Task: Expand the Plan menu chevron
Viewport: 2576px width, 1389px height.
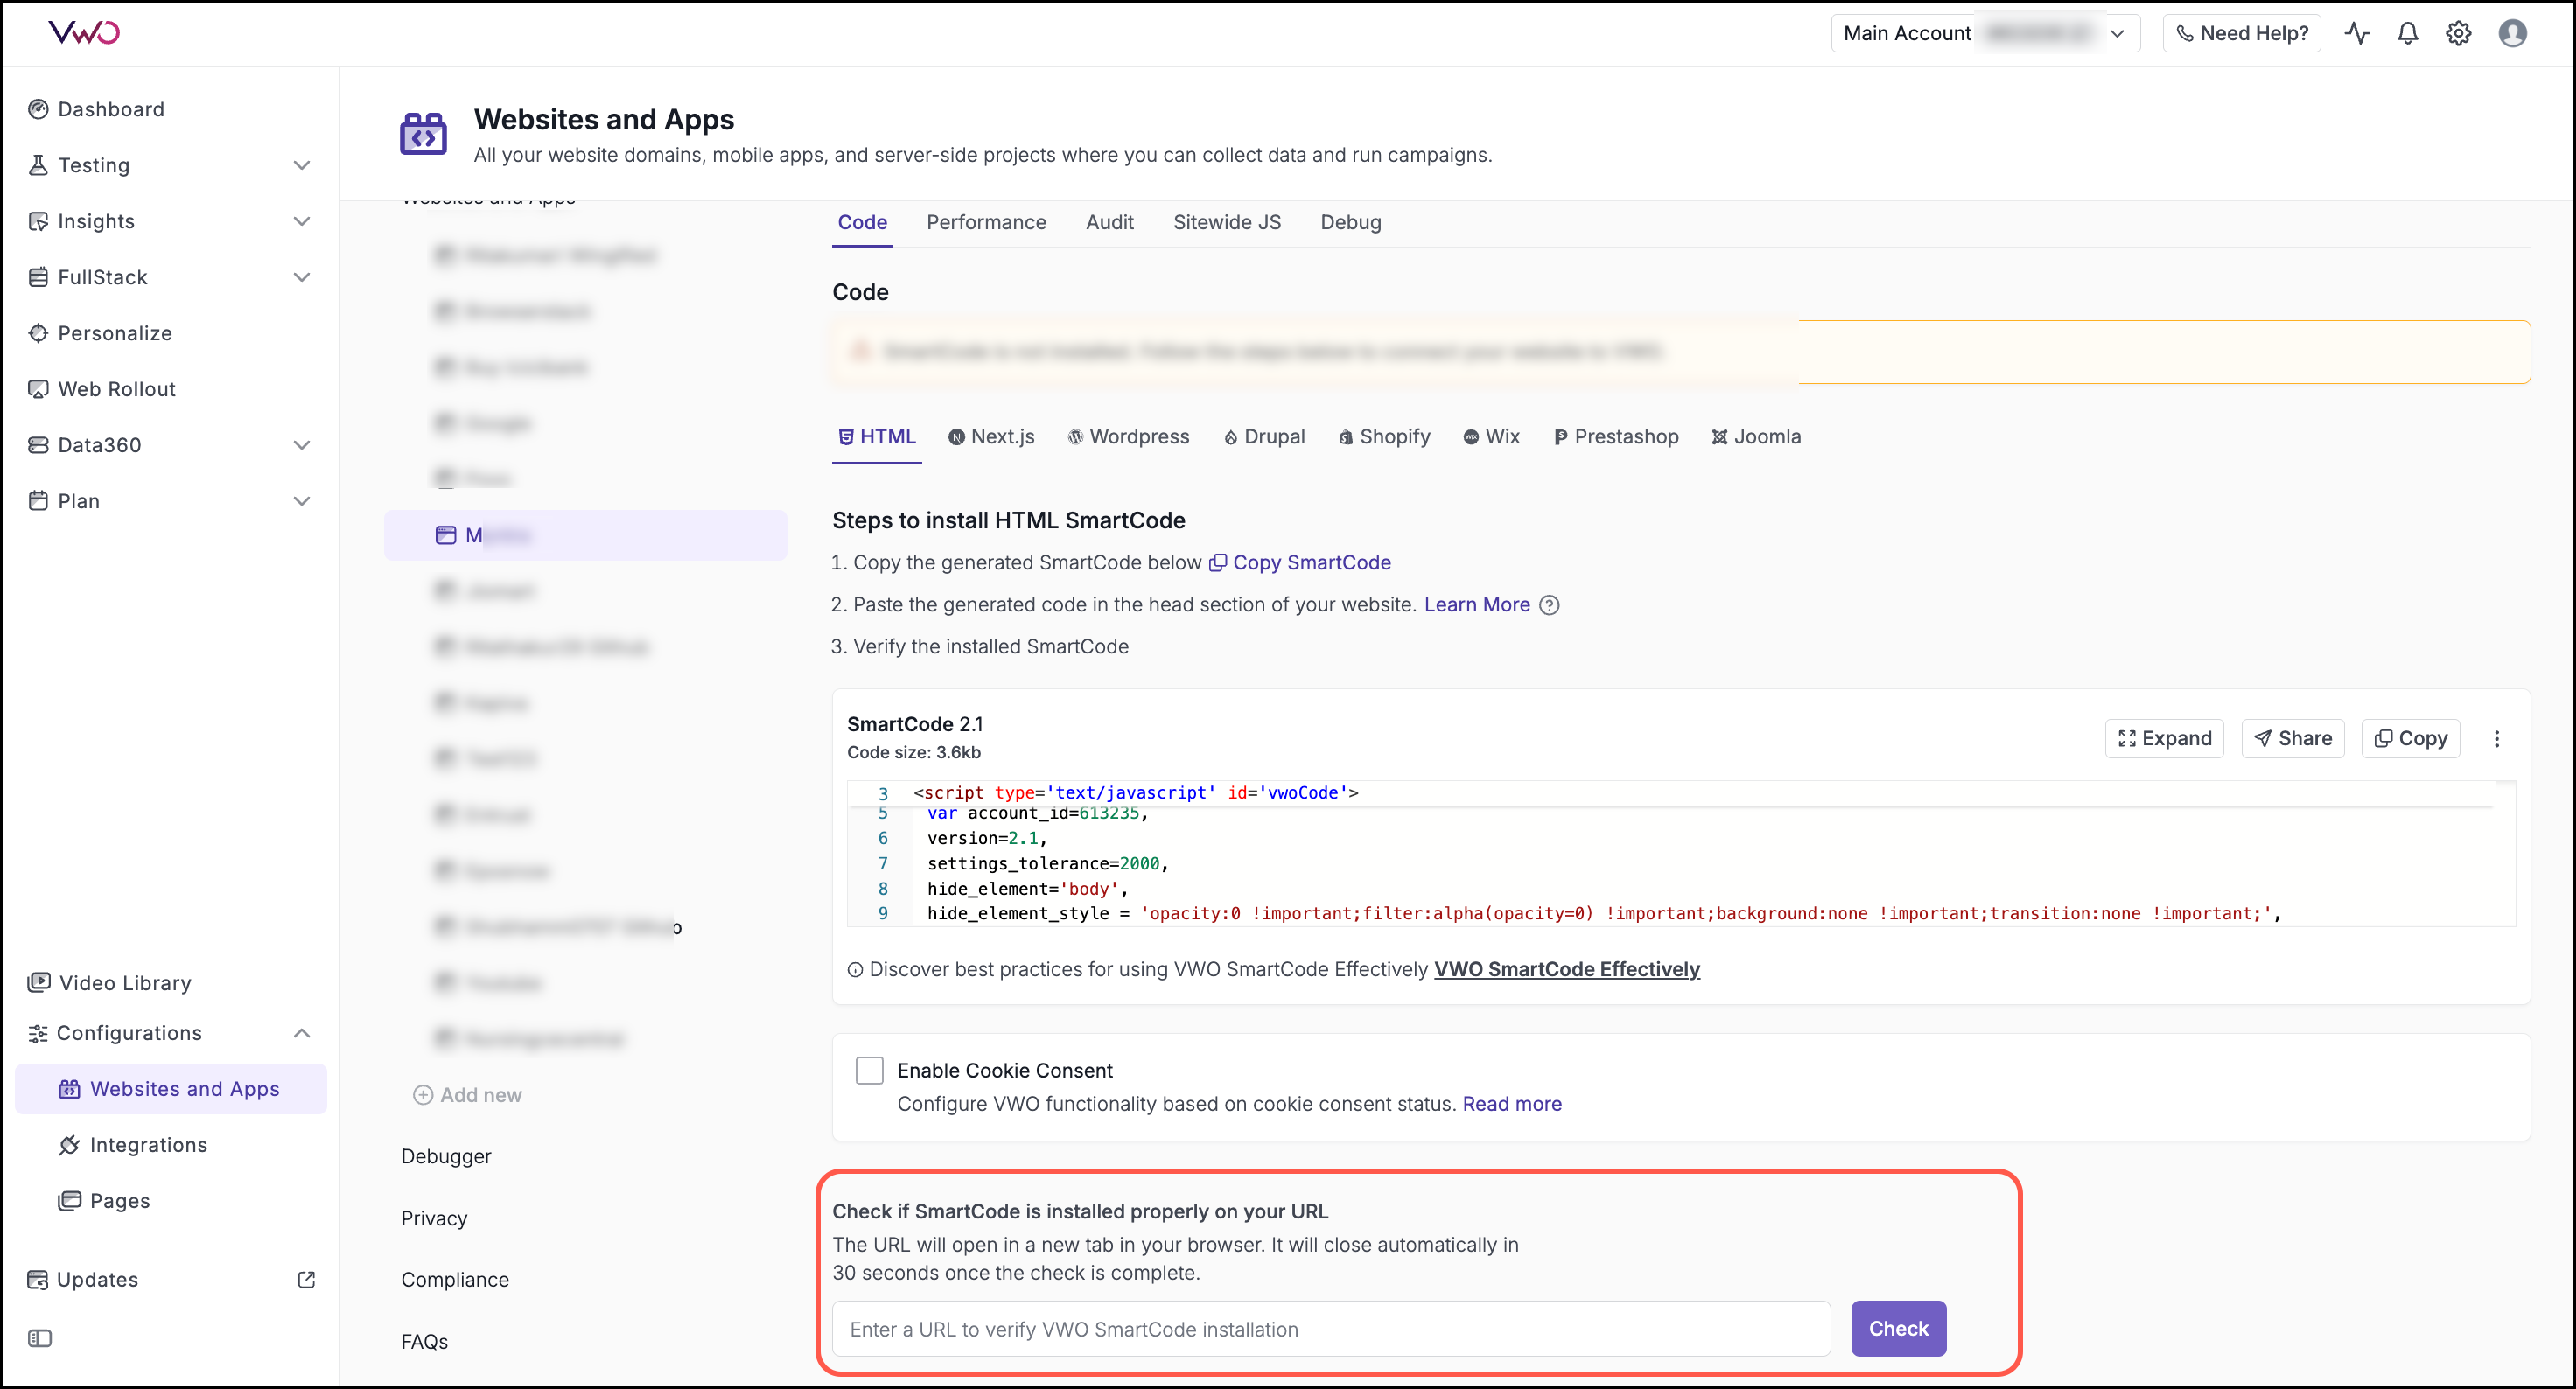Action: point(301,500)
